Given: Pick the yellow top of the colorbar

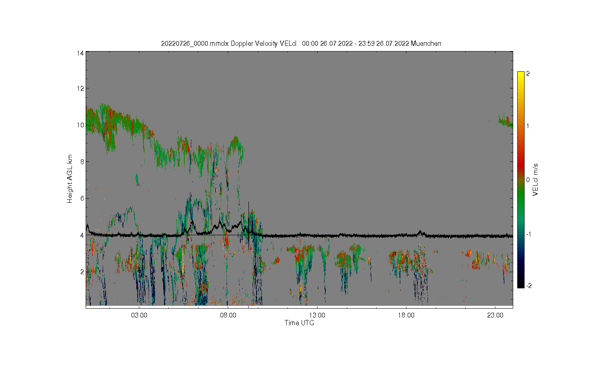Looking at the screenshot, I should click(520, 77).
